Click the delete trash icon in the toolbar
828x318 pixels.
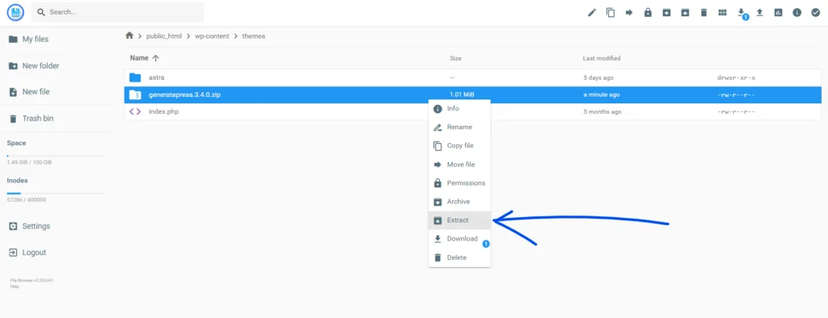703,13
